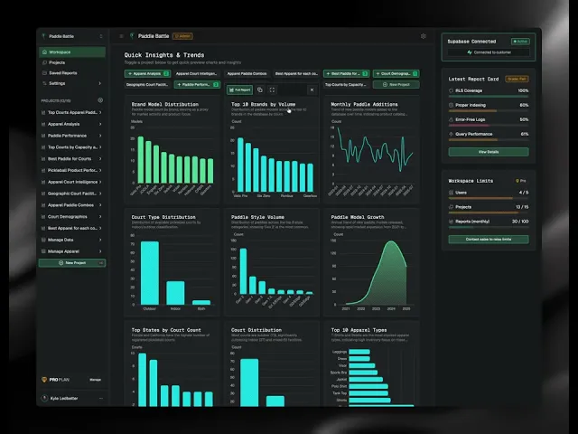Click the Projects icon in sidebar
The image size is (578, 434).
click(x=44, y=62)
